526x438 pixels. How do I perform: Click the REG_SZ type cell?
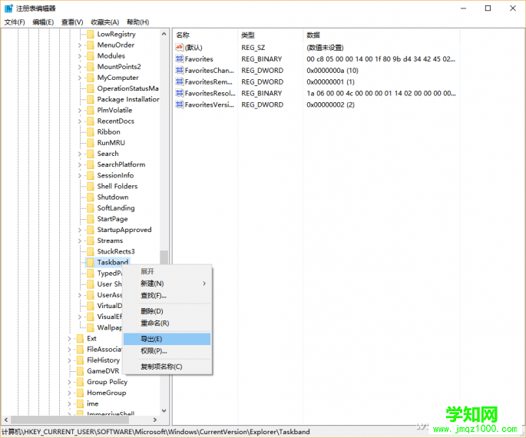[x=253, y=48]
